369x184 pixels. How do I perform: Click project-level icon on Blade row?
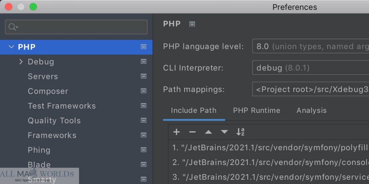point(143,165)
